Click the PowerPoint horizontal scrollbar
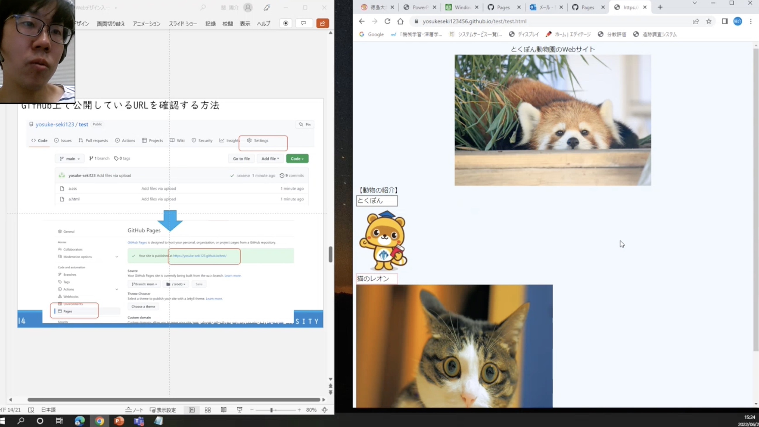The image size is (759, 427). pos(174,400)
